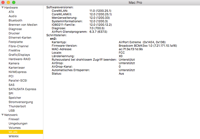Click the Länderkennung value X0
Screen dimensions: 200x139
pyautogui.click(x=121, y=56)
